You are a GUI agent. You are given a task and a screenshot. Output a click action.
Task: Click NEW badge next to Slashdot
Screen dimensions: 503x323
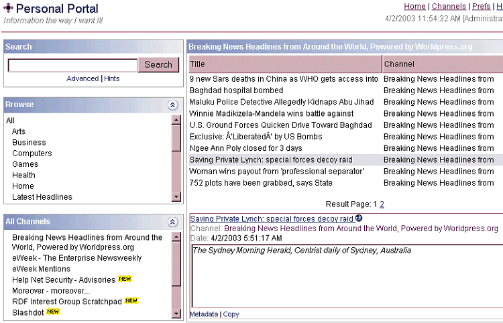click(53, 312)
